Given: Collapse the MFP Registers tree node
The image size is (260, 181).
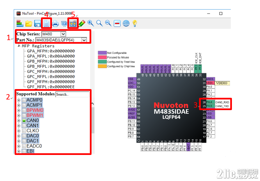Looking at the screenshot, I should pos(19,46).
